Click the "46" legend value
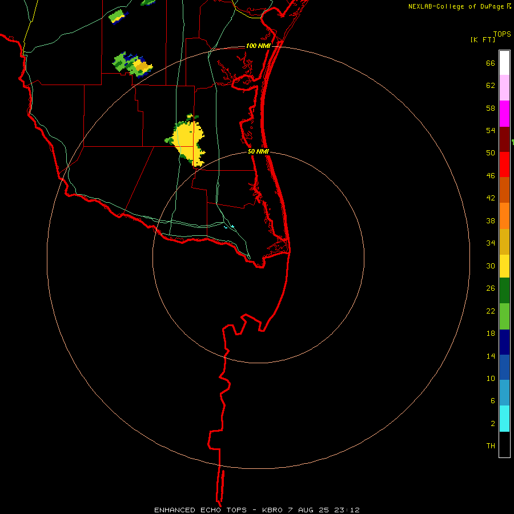Image resolution: width=514 pixels, height=514 pixels. pyautogui.click(x=491, y=176)
